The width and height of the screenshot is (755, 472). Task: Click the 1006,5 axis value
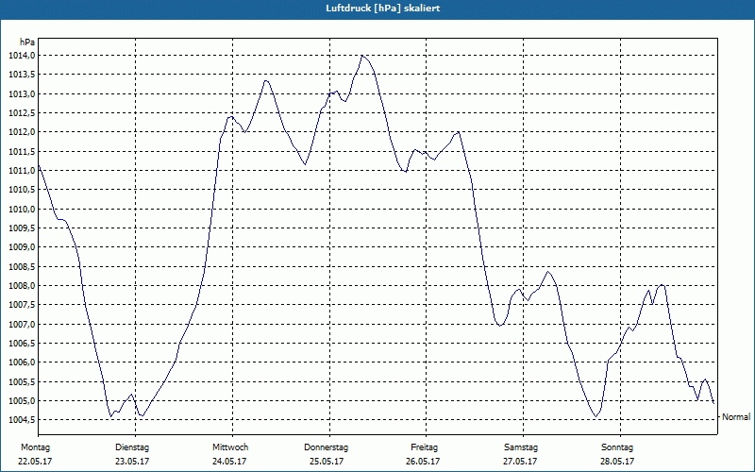22,343
